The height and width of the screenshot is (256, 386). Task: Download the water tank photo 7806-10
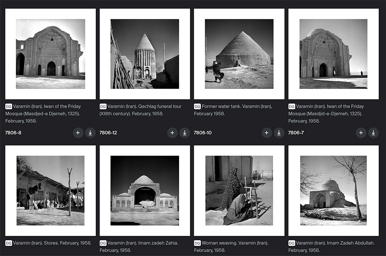click(279, 133)
